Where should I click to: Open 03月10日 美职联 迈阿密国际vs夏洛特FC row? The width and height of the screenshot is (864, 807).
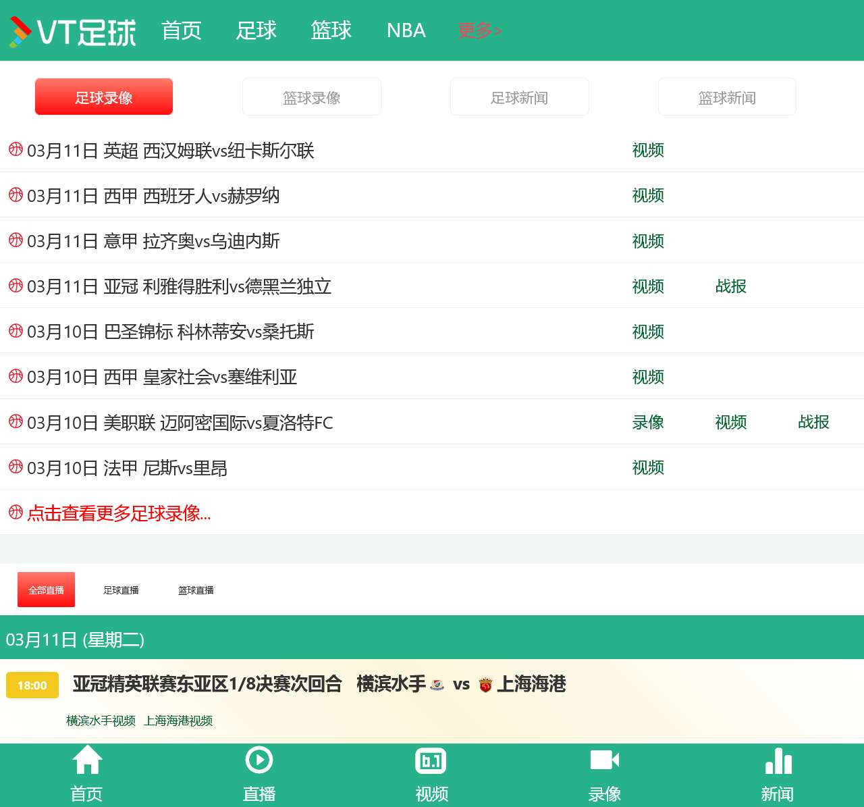[180, 422]
